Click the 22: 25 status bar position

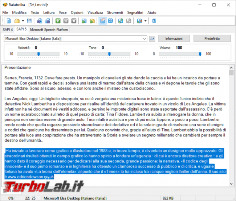tap(30, 198)
